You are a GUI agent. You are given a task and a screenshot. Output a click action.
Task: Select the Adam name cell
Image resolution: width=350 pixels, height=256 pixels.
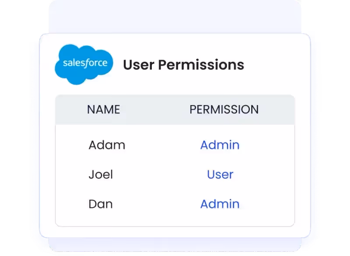pyautogui.click(x=107, y=145)
